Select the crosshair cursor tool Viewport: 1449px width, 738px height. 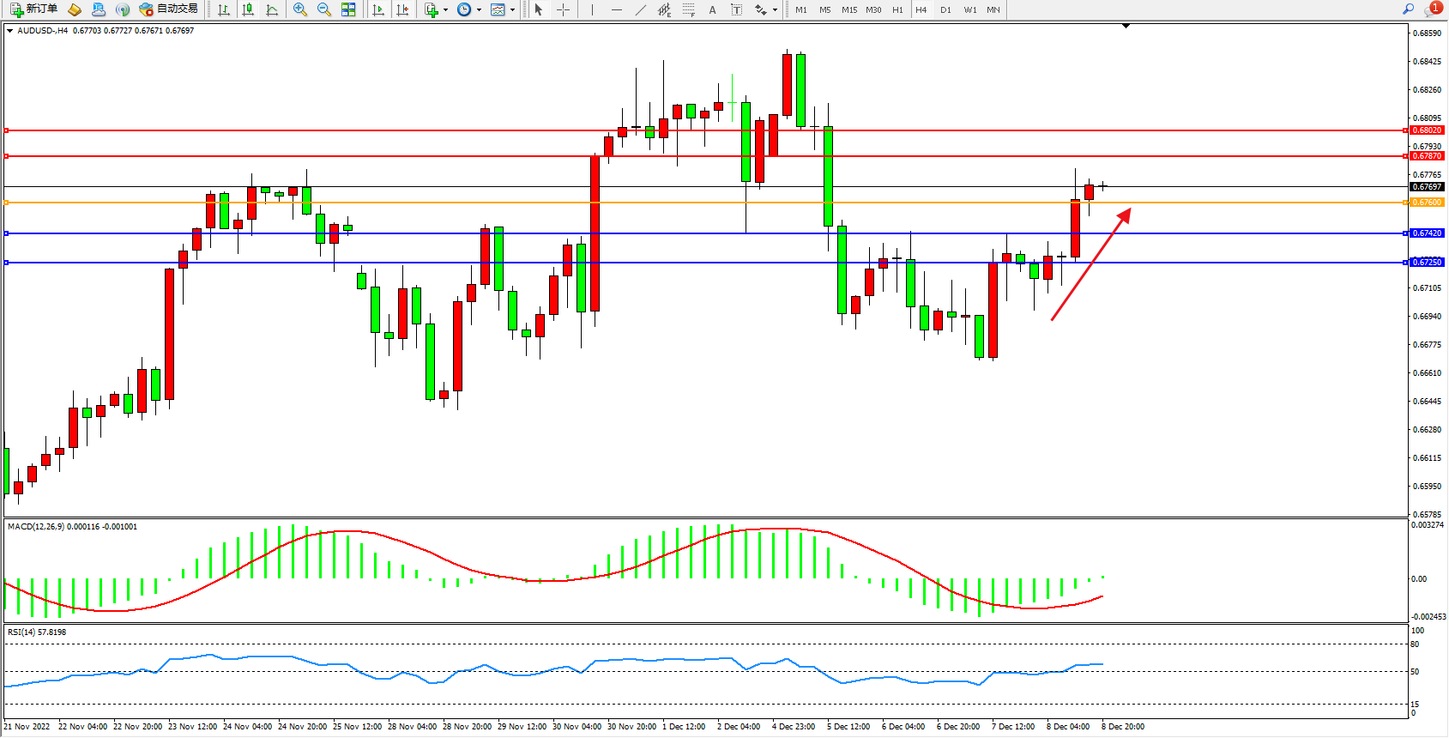point(563,9)
